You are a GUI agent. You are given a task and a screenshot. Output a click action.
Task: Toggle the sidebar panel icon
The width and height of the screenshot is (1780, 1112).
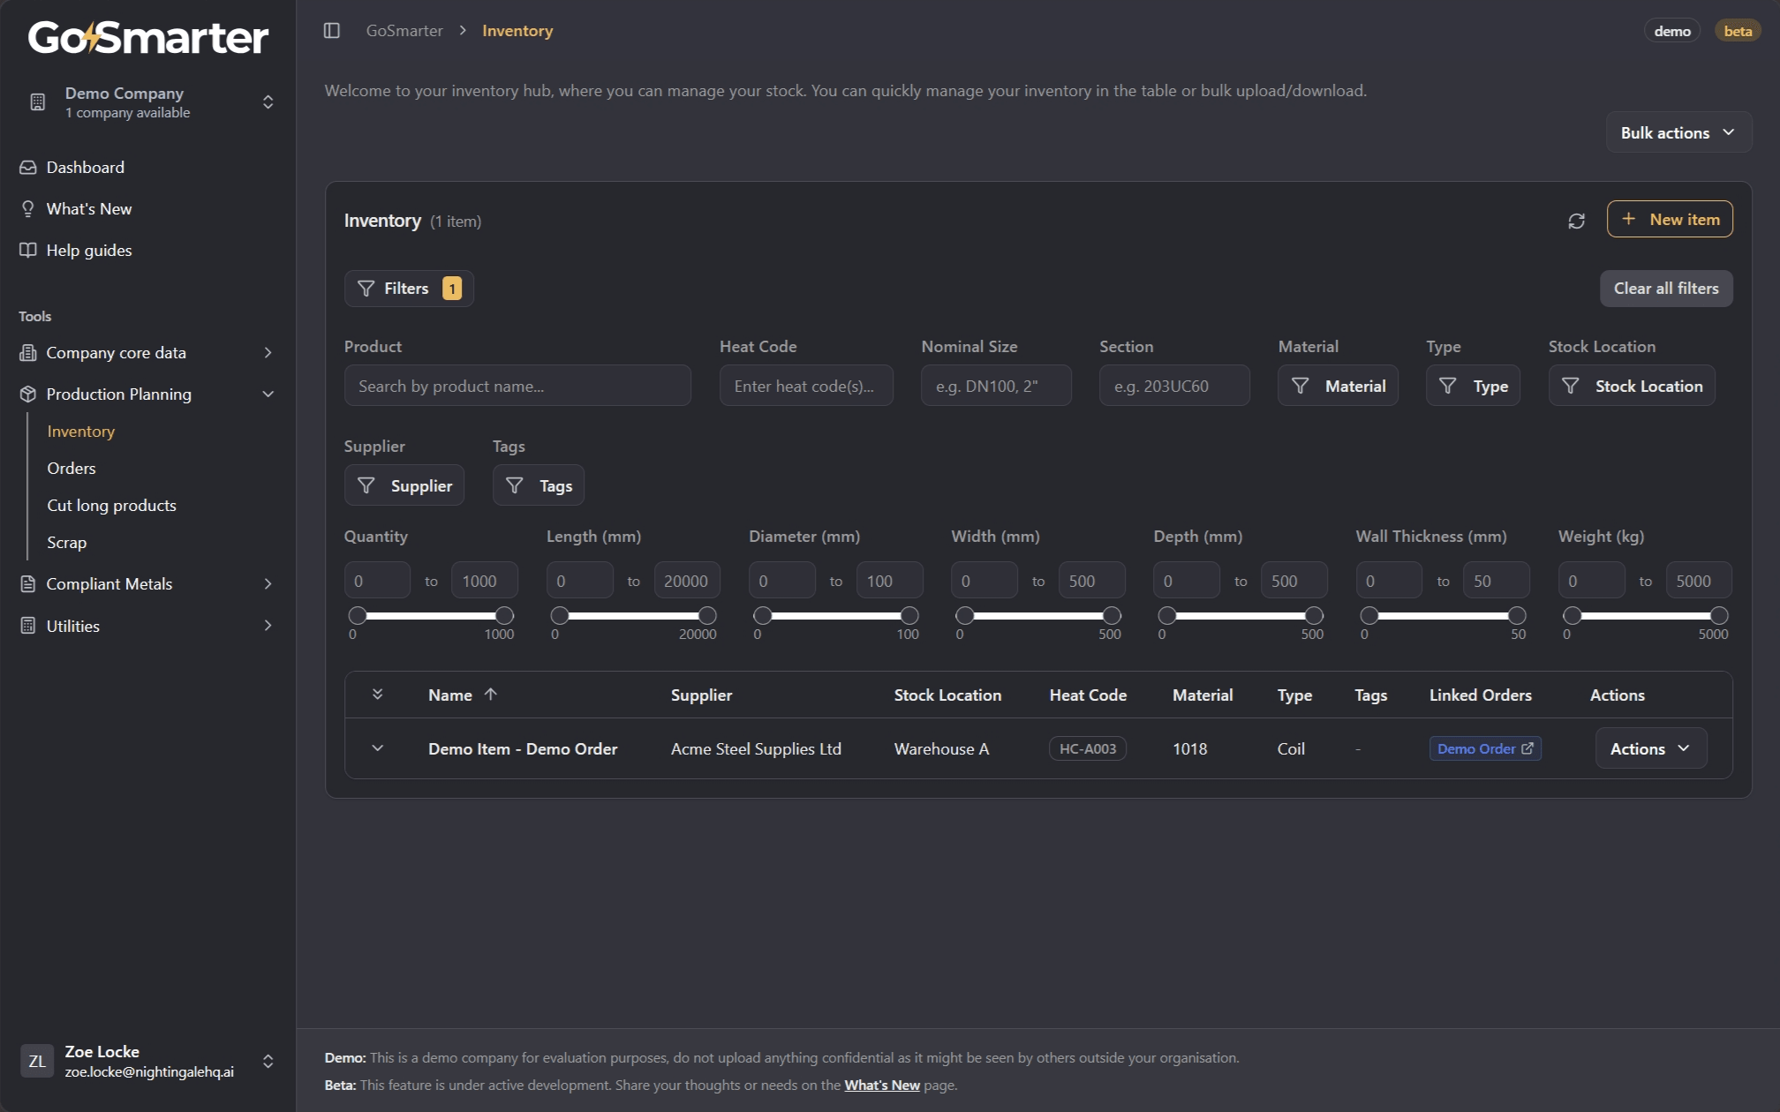(332, 31)
